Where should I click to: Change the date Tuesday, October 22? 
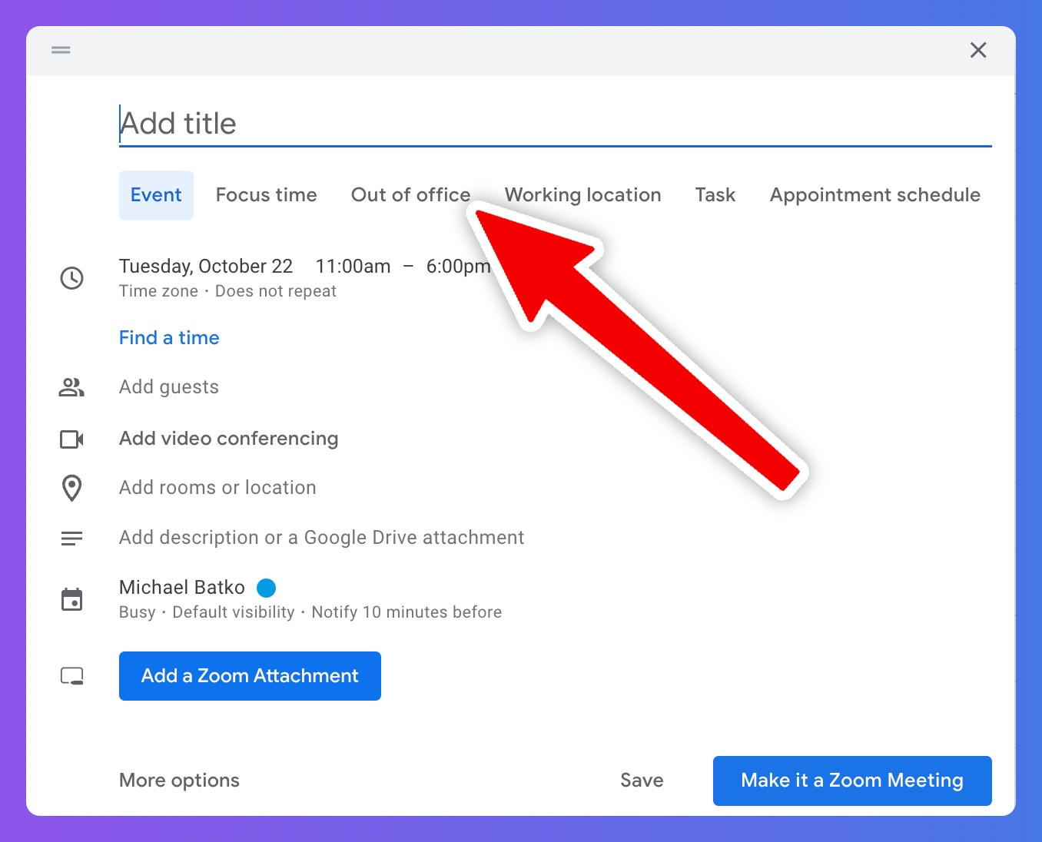coord(206,267)
